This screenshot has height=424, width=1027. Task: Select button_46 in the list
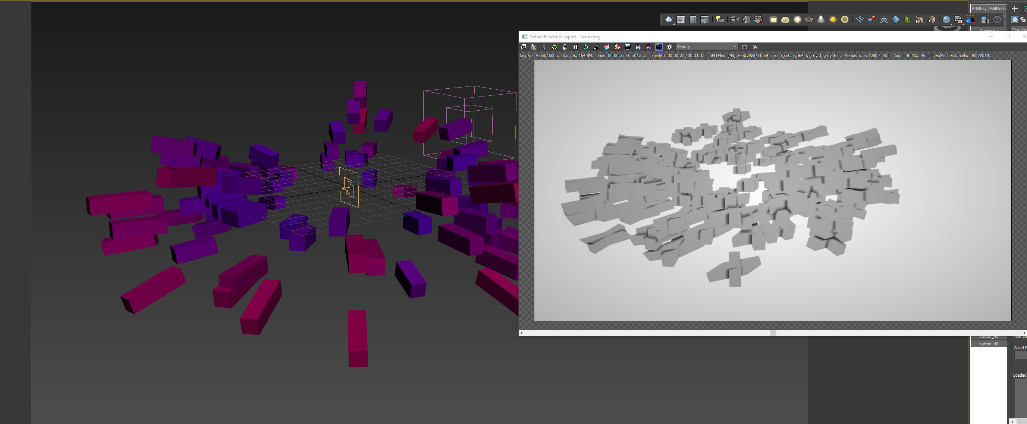click(x=988, y=344)
